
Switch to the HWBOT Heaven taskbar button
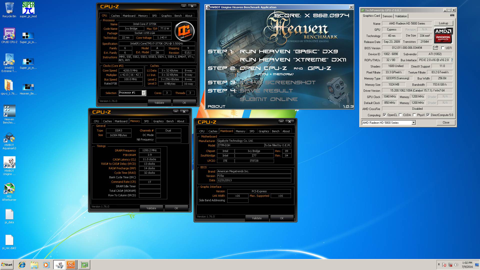pos(59,265)
